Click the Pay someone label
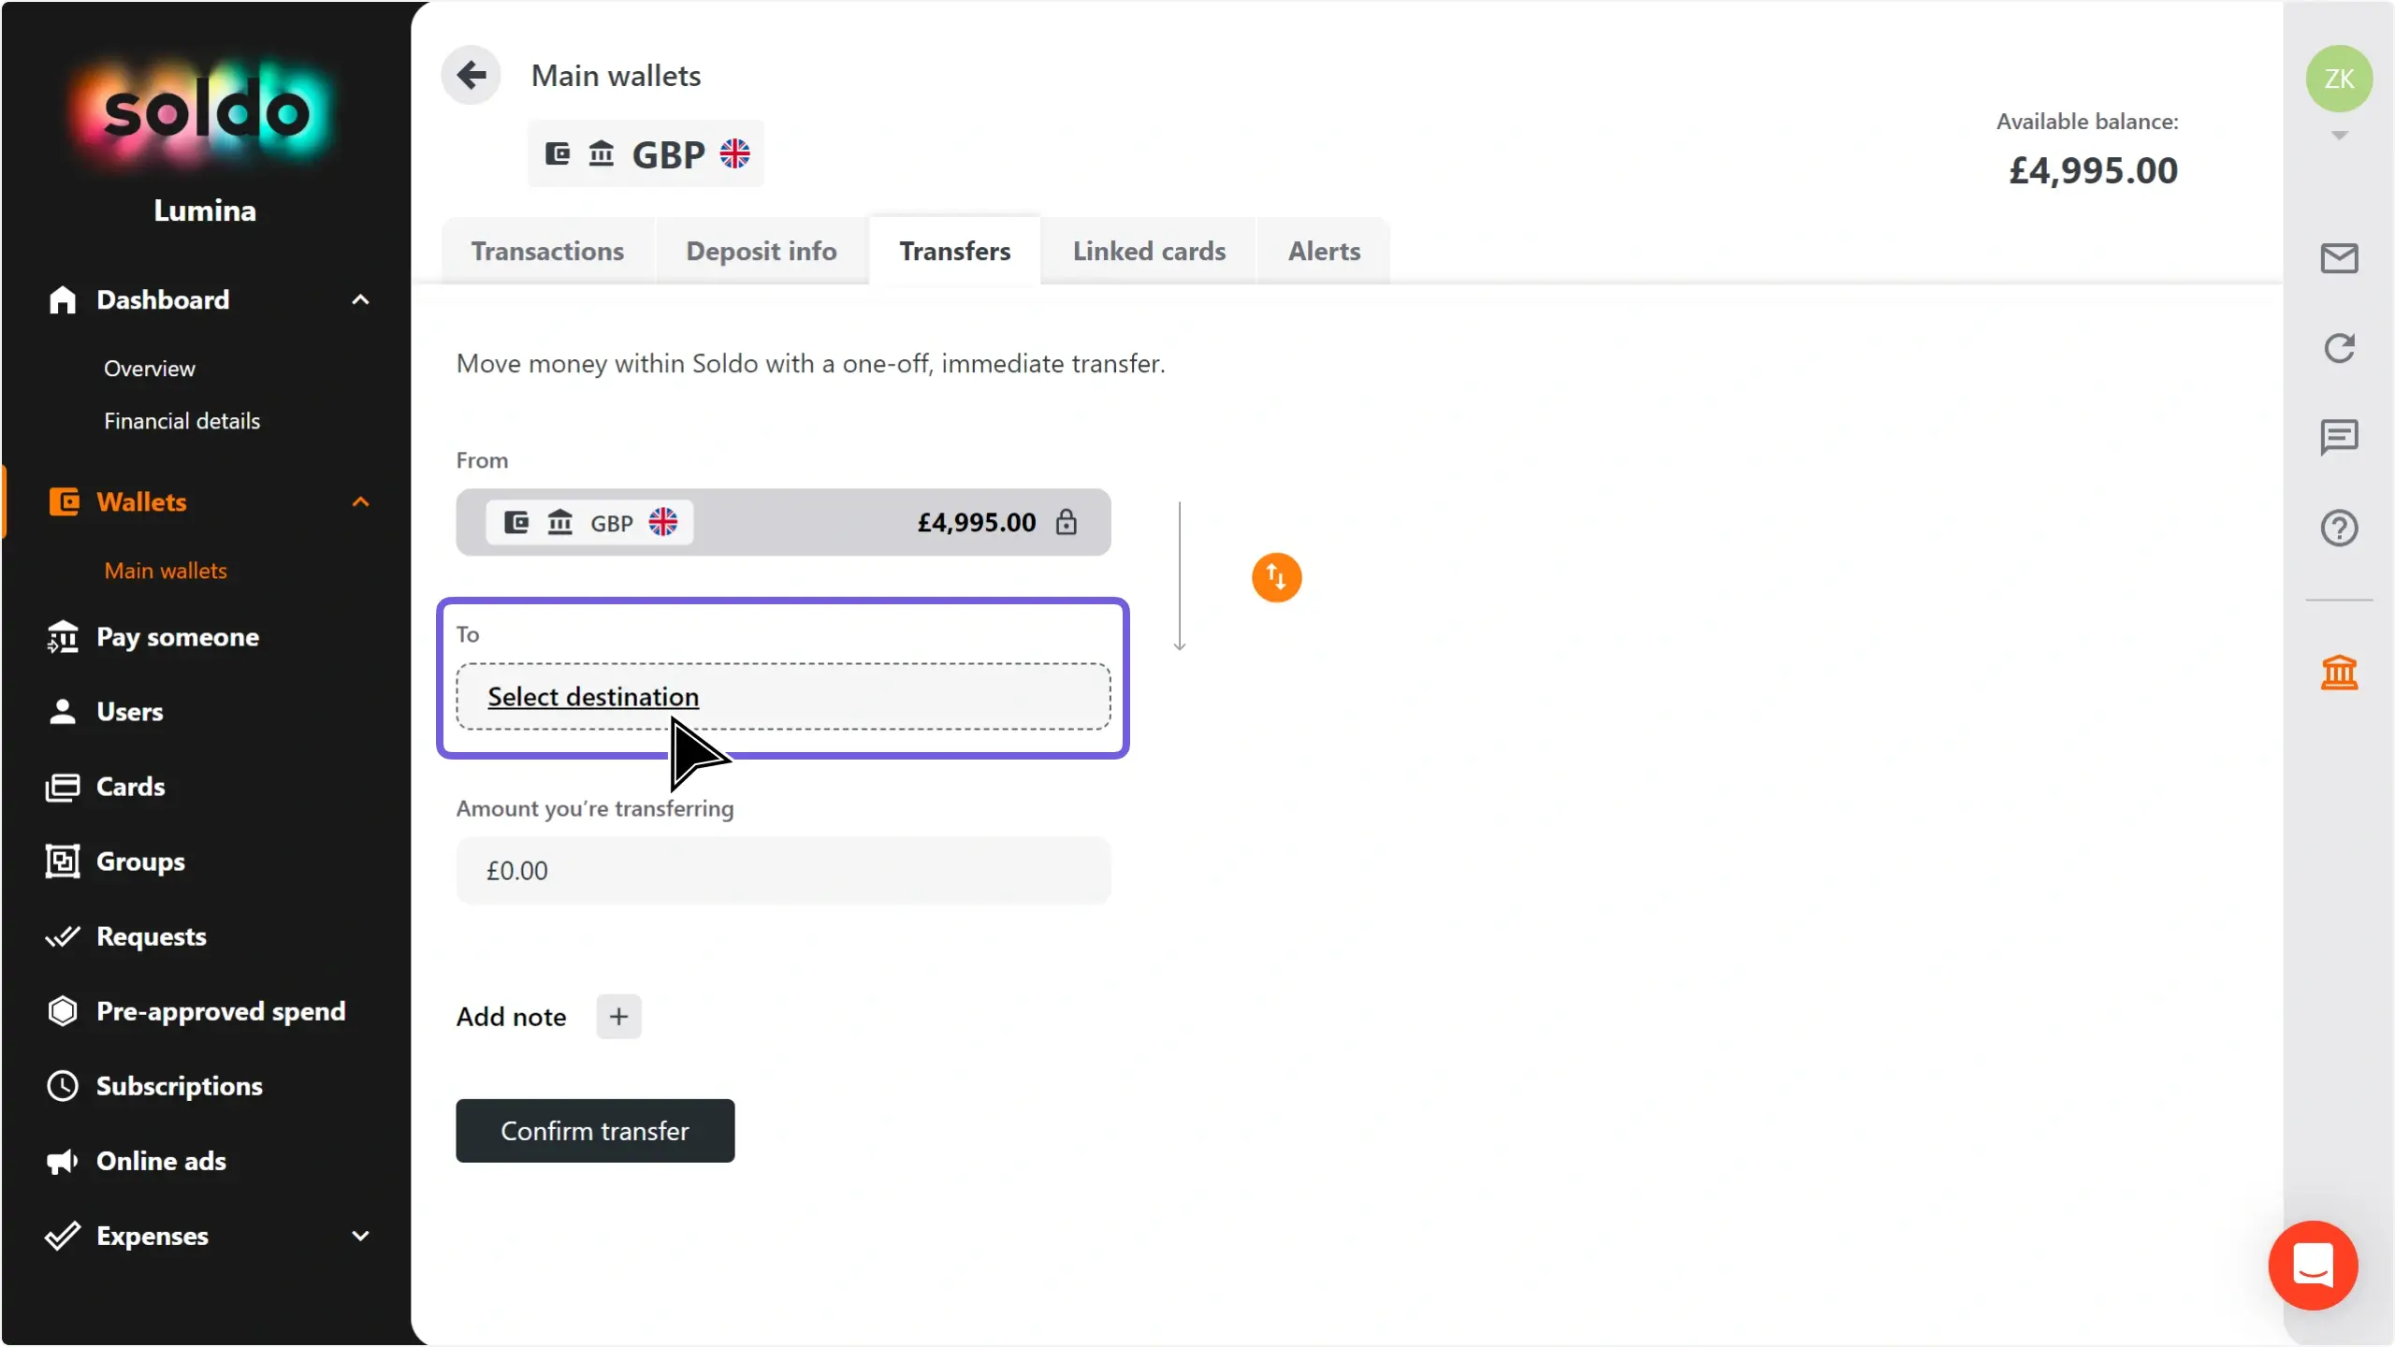The image size is (2395, 1347). click(178, 637)
